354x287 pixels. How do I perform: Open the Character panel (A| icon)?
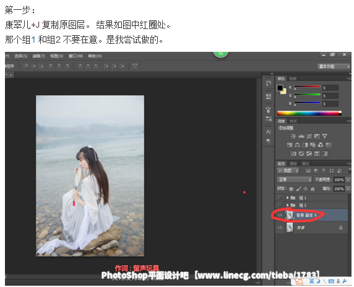point(269,132)
